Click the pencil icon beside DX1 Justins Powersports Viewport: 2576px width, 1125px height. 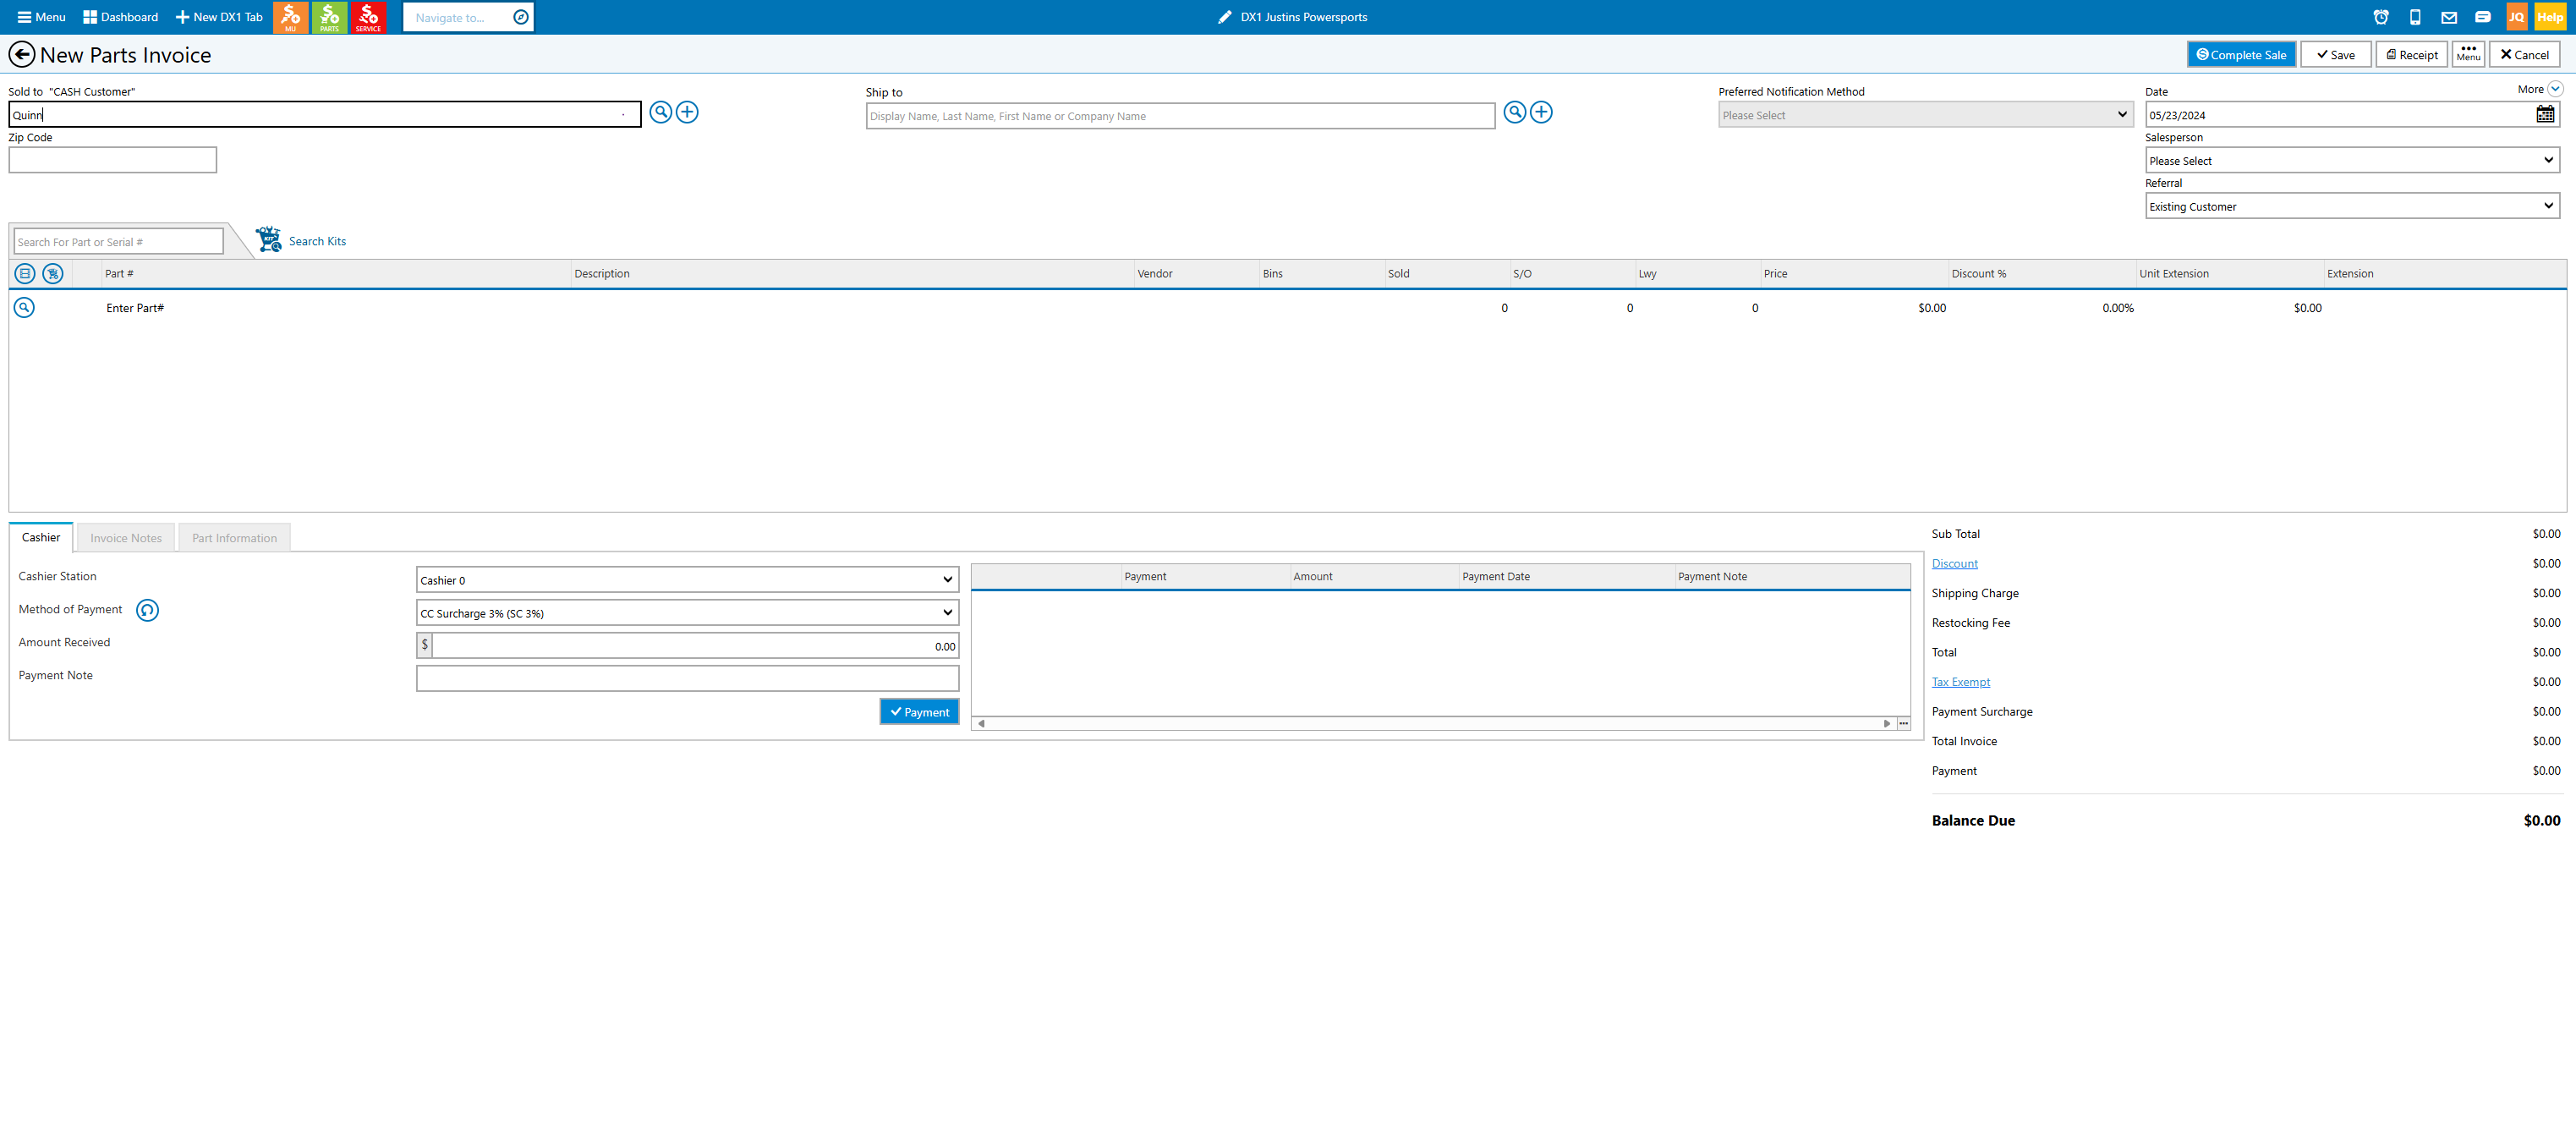[1224, 17]
